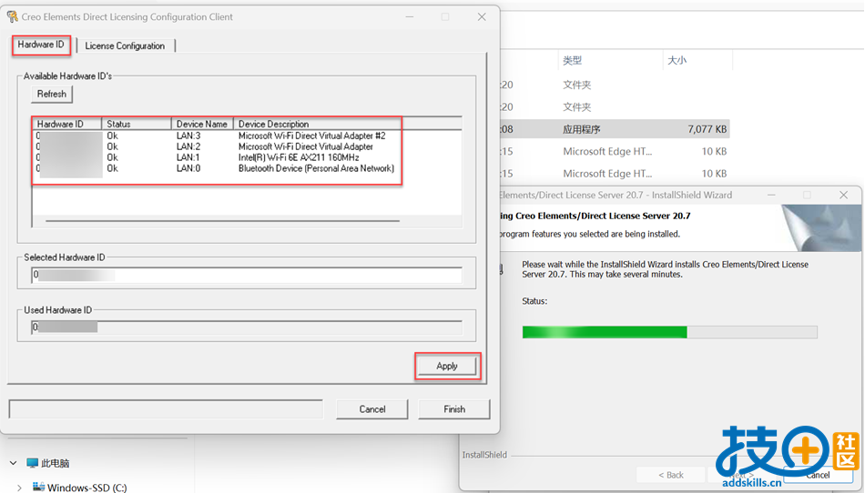Click the status field beside the Cancel button

166,409
